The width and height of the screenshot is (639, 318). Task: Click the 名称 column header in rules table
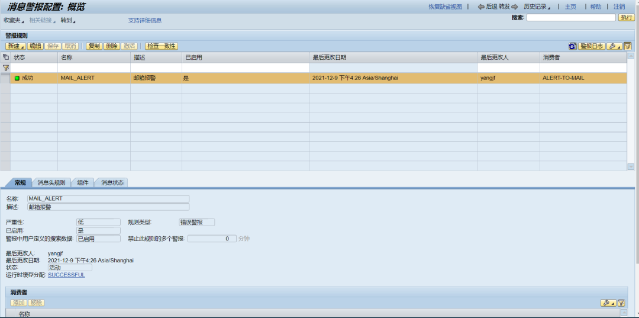tap(94, 57)
